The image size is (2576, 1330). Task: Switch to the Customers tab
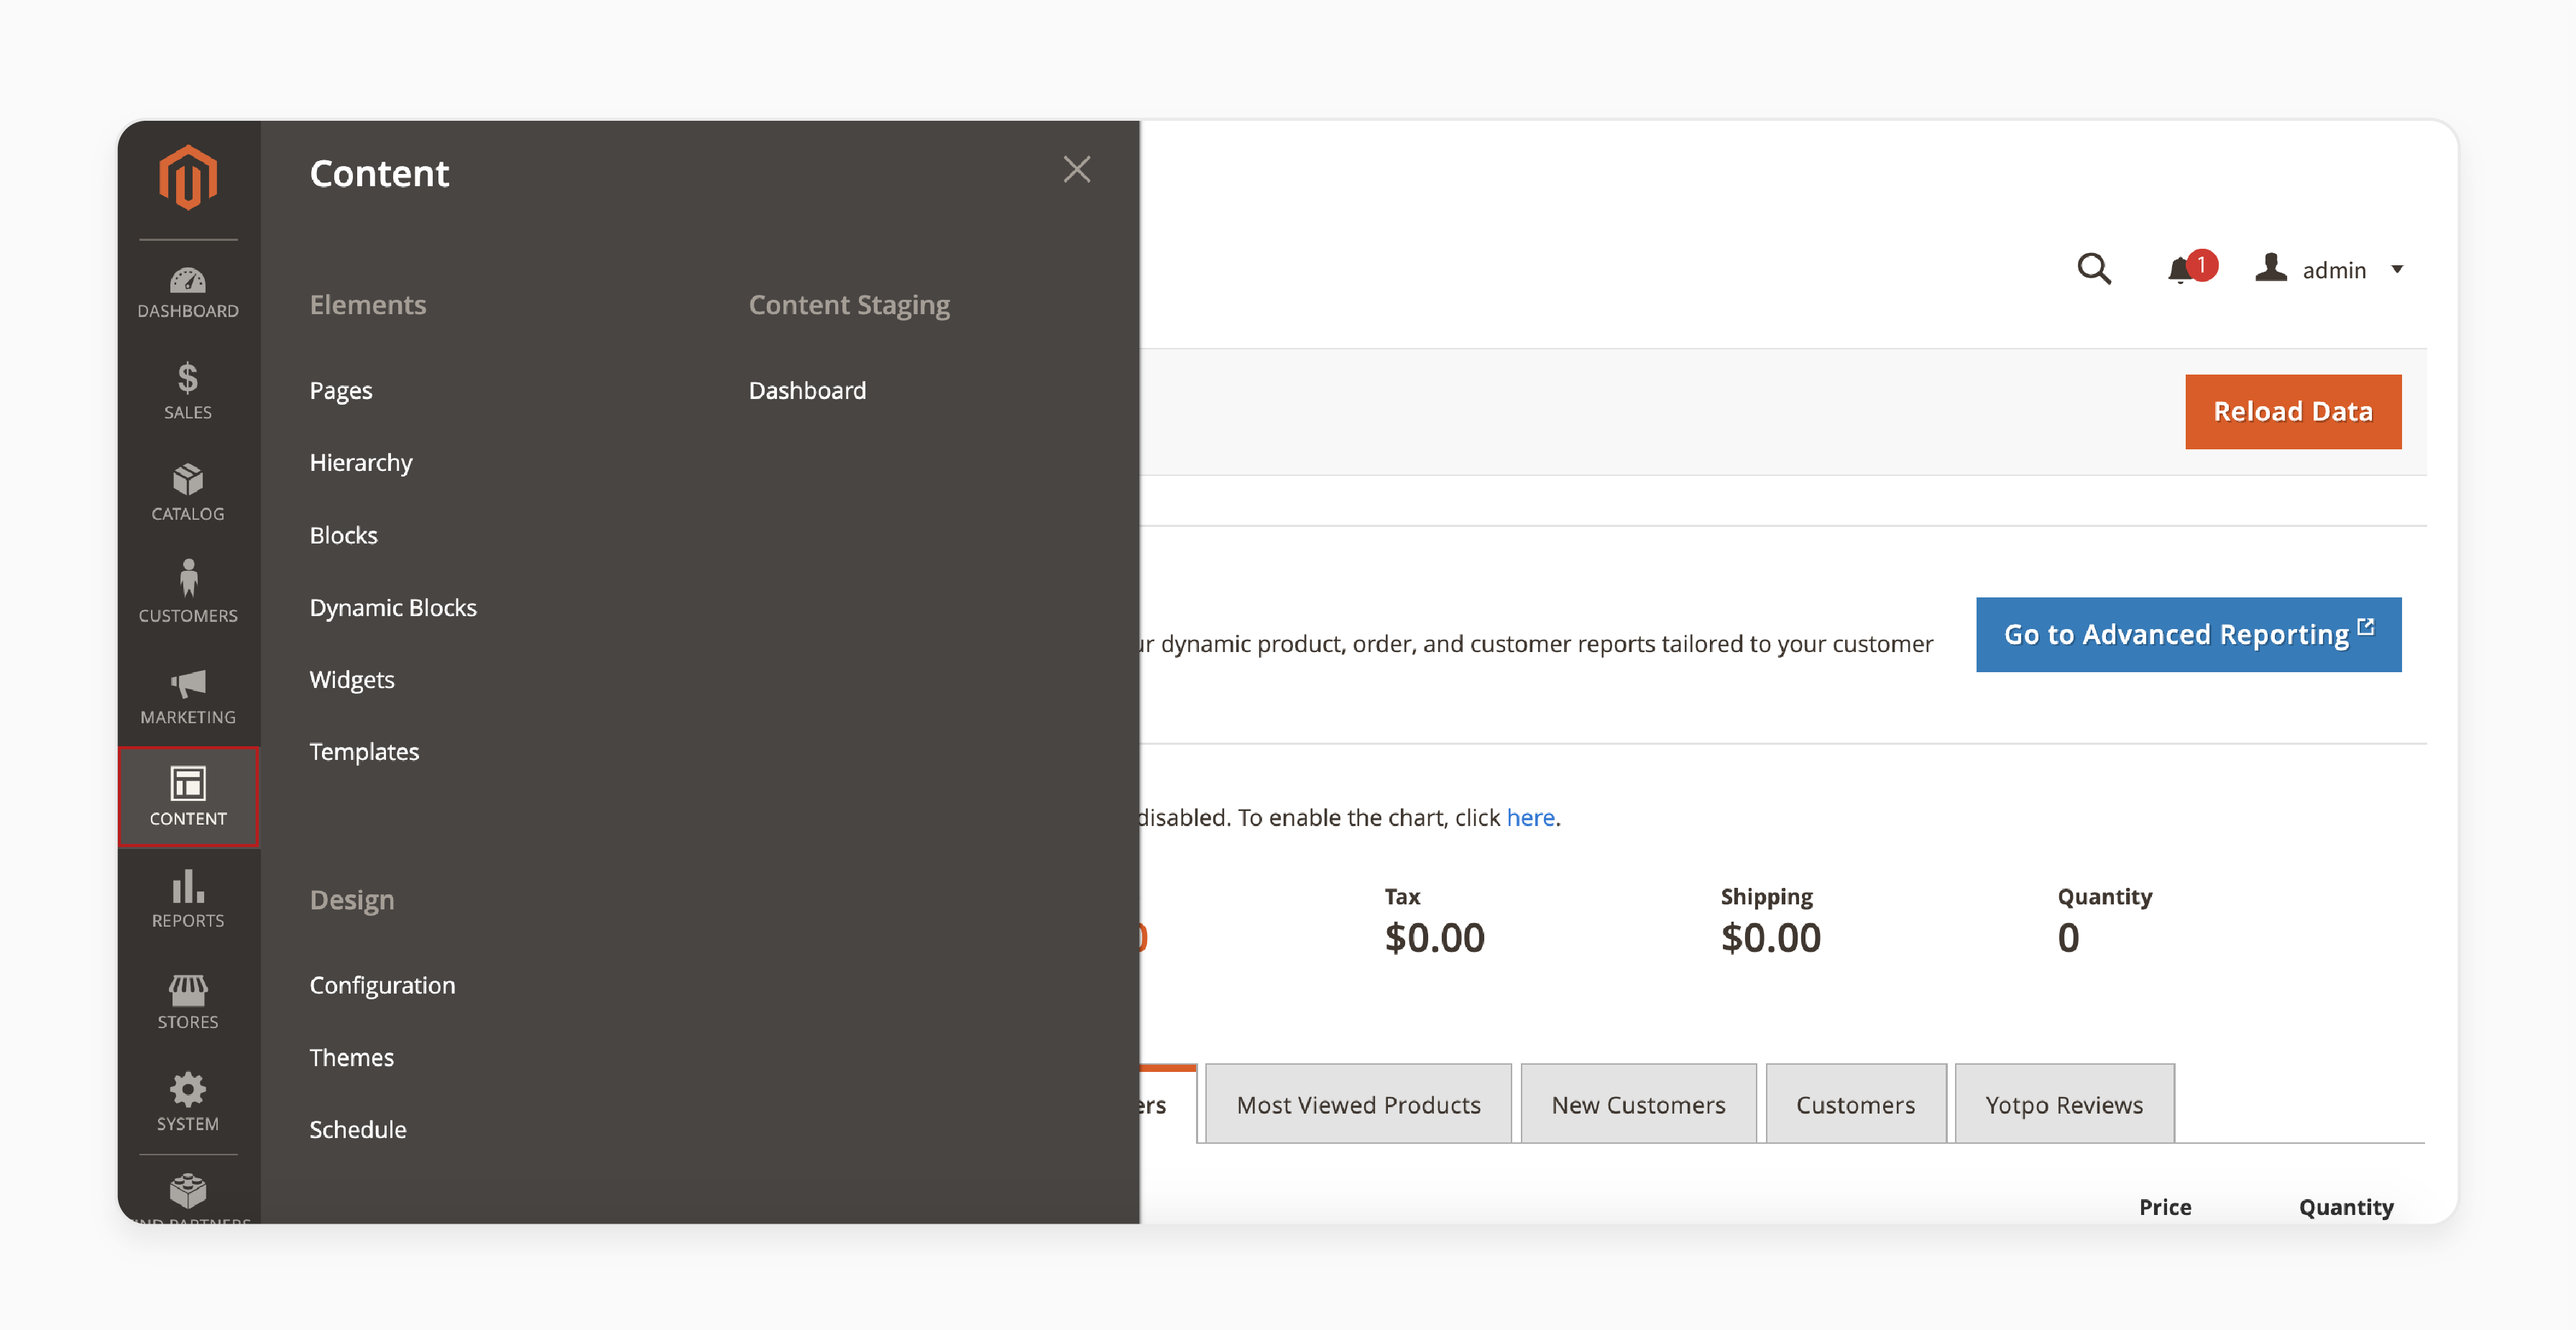(x=1856, y=1104)
